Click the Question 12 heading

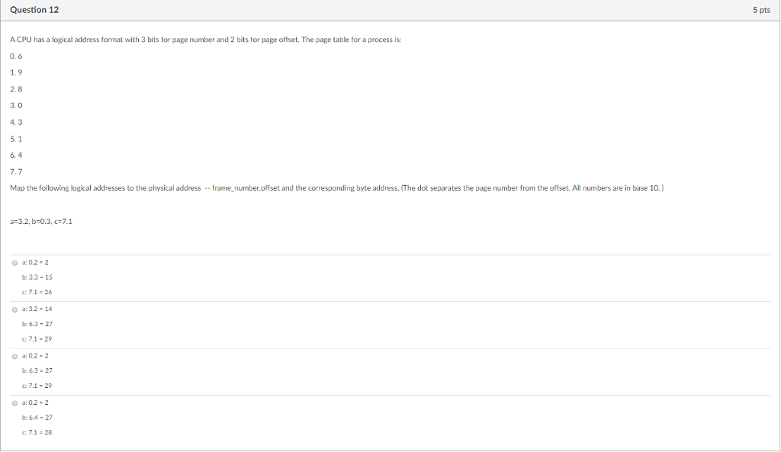coord(34,10)
